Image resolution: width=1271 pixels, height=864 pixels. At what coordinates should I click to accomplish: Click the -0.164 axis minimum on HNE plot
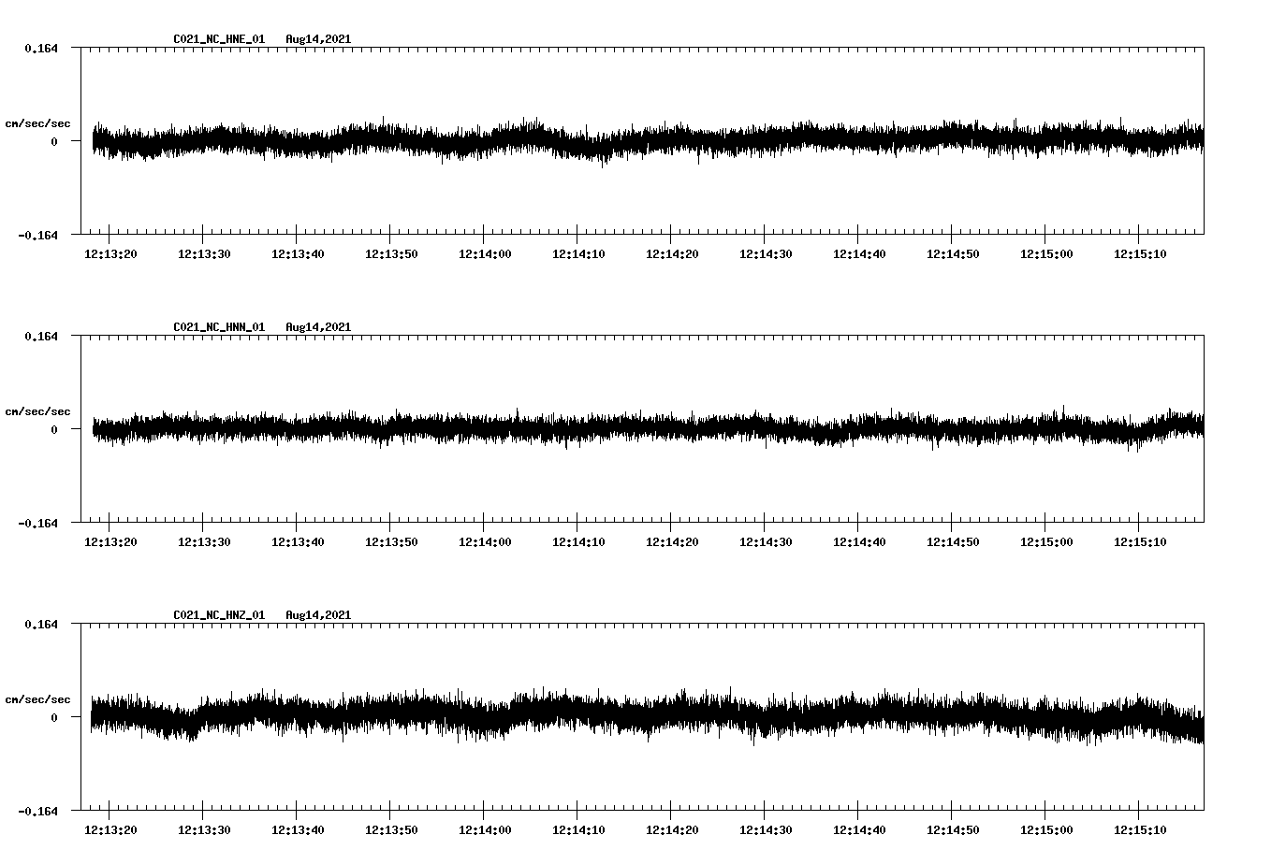coord(37,235)
